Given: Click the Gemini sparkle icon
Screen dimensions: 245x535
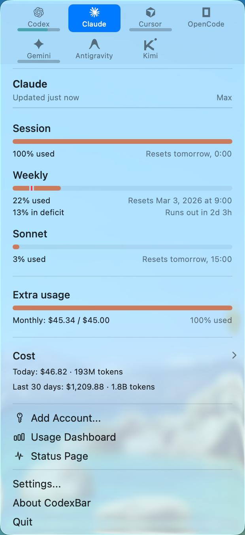Looking at the screenshot, I should [39, 44].
